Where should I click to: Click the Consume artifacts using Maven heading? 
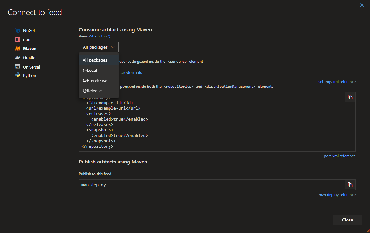click(115, 30)
